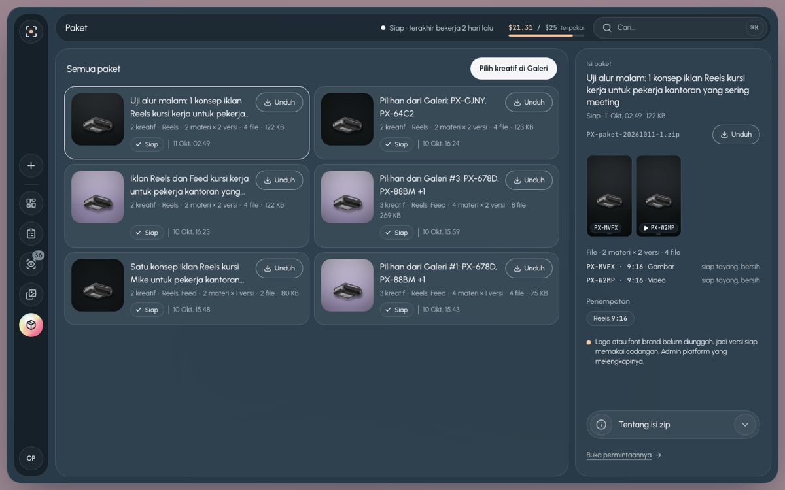Click the Semua paket heading
Image resolution: width=785 pixels, height=490 pixels.
click(94, 69)
